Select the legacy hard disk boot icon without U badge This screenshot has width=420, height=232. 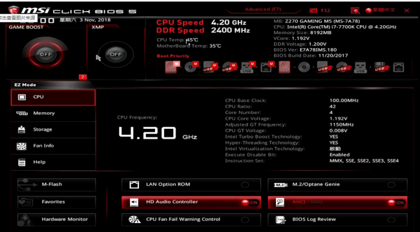[x=284, y=67]
